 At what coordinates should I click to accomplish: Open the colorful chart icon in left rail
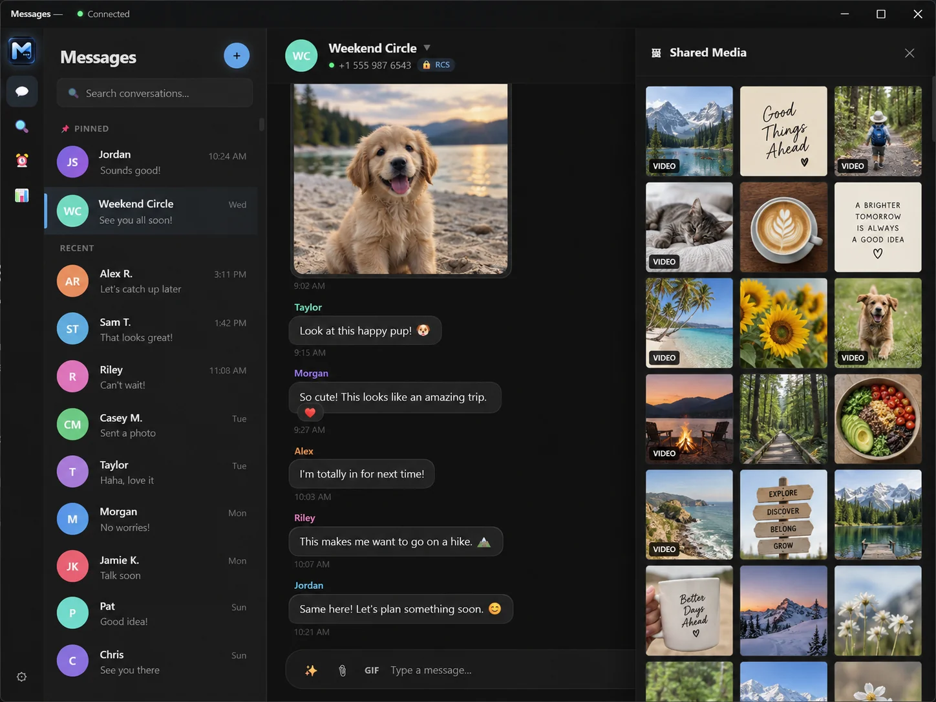click(x=22, y=195)
